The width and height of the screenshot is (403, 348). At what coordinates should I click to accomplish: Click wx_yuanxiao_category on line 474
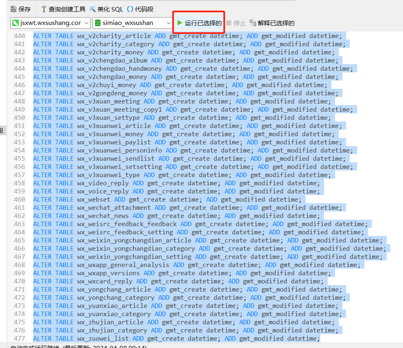click(x=114, y=314)
